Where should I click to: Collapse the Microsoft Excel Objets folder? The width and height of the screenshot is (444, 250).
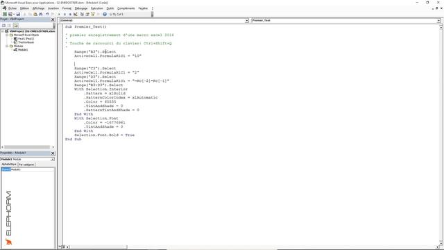7,35
